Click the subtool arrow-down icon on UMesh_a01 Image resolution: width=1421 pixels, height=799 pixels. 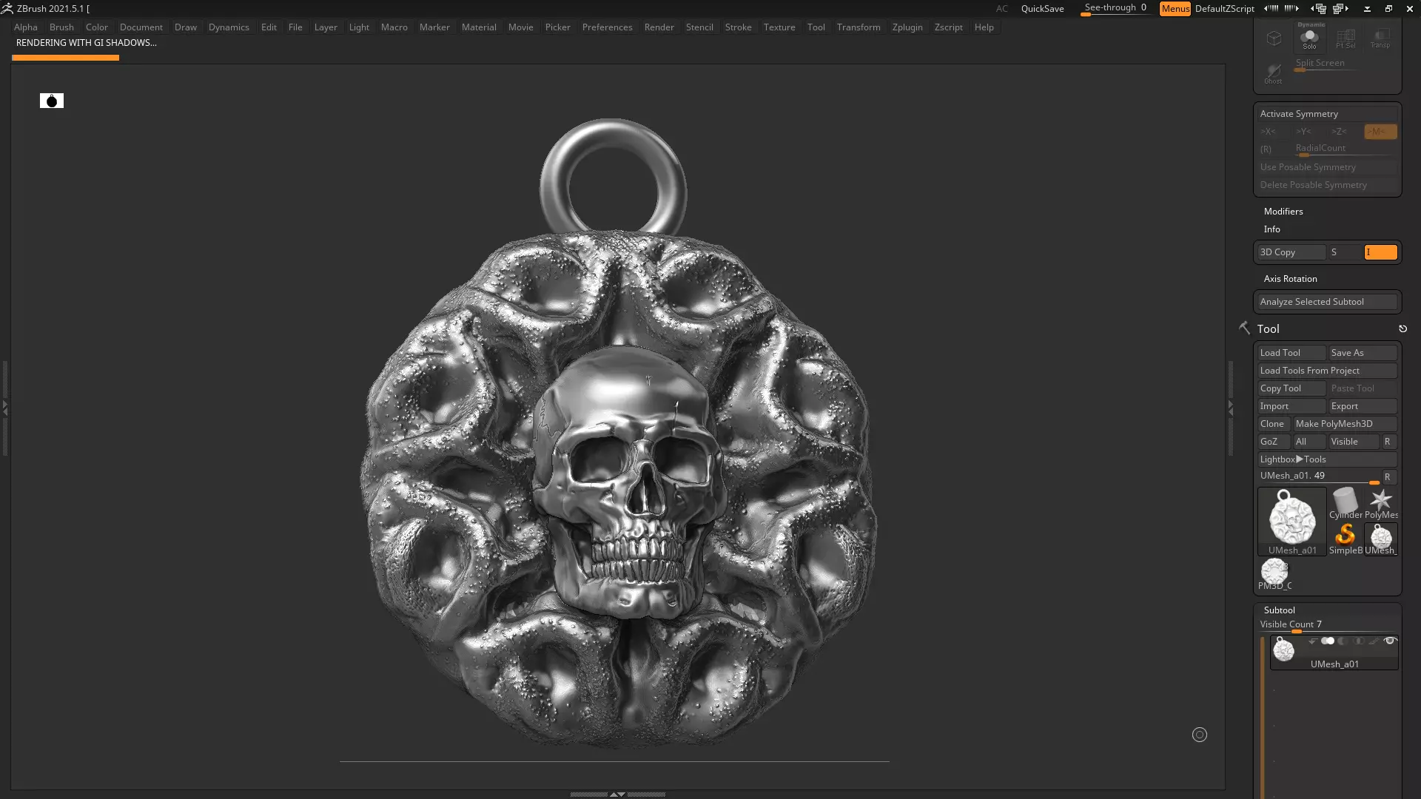1313,641
